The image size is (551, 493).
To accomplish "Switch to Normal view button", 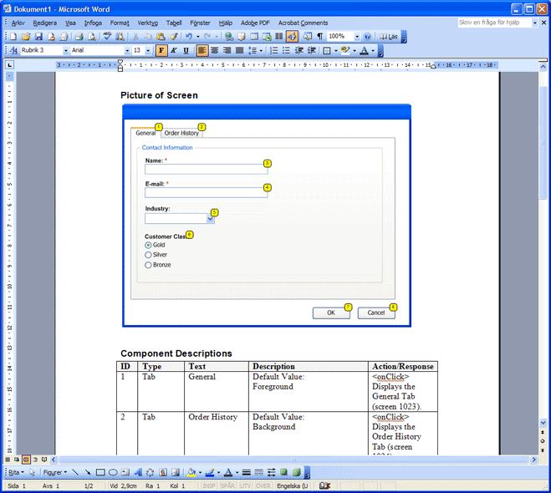I will tap(8, 460).
